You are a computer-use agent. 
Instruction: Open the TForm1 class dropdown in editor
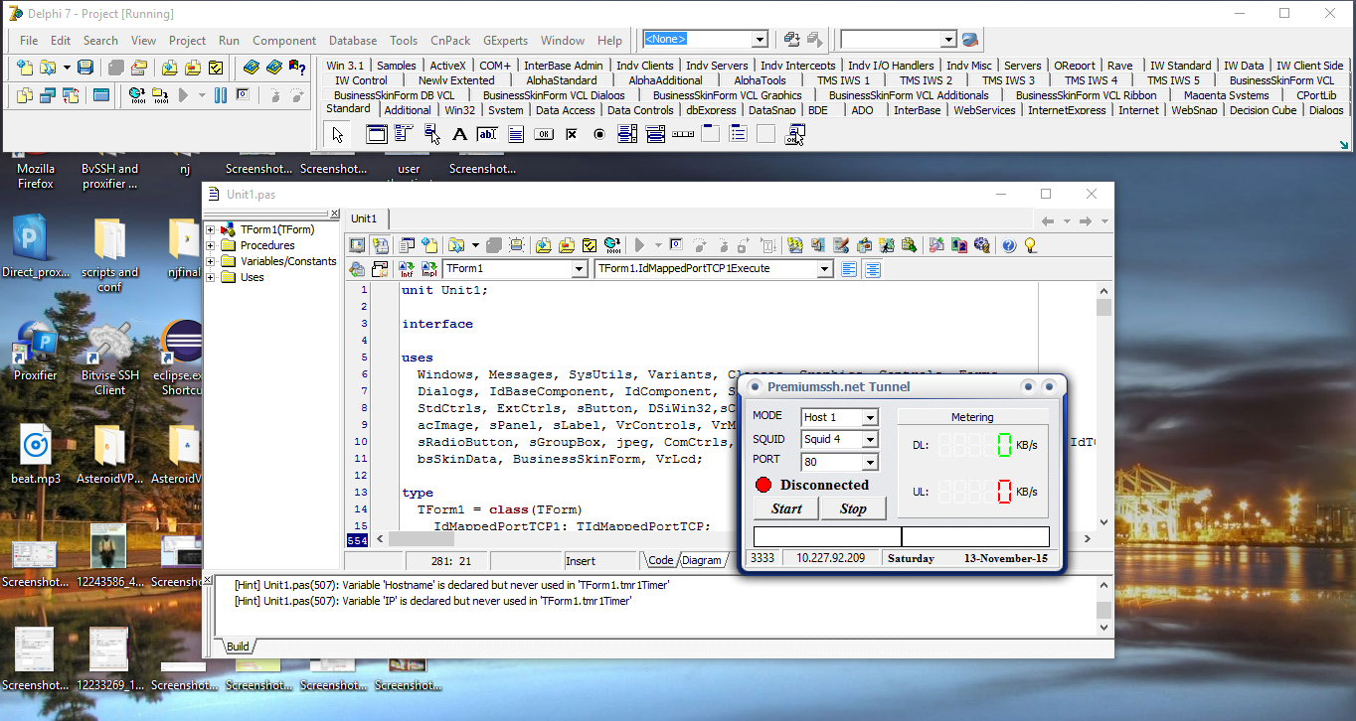[580, 269]
